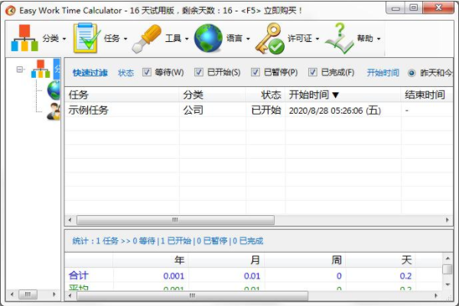Click the task list scroll right arrow
Screen dimensions: 459x306
tap(448, 221)
